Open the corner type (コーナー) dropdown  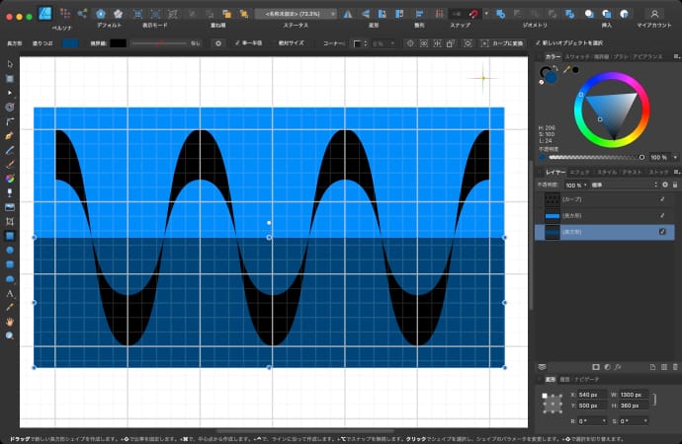[360, 43]
